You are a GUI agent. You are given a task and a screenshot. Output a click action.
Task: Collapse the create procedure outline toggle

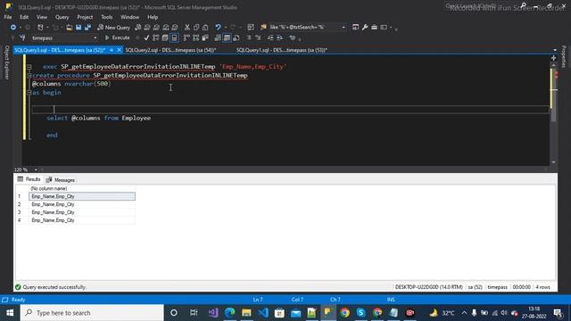29,75
